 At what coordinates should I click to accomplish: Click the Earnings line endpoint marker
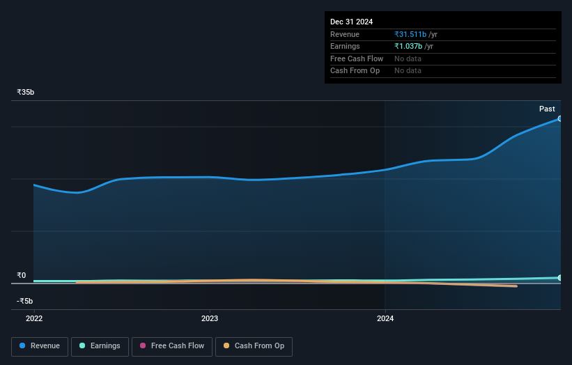coord(560,278)
